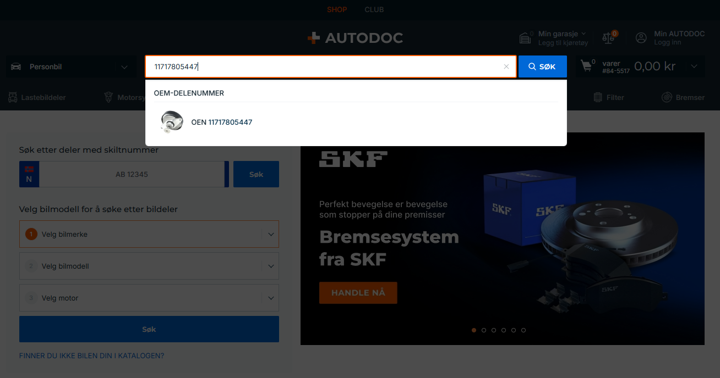The image size is (720, 378).
Task: Expand the cart dropdown arrow
Action: coord(694,66)
